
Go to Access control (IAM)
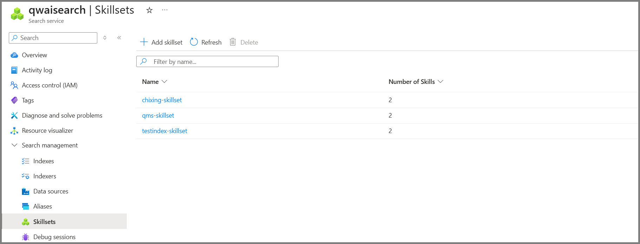tap(50, 85)
